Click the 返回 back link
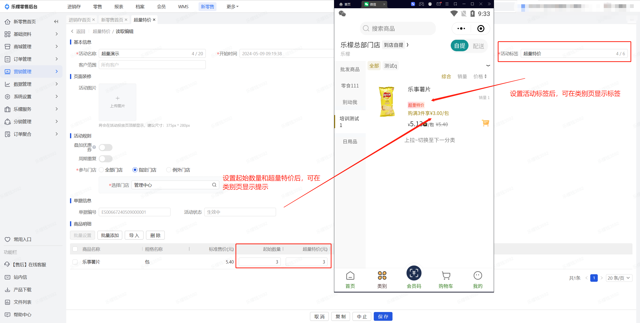Image resolution: width=640 pixels, height=323 pixels. point(78,31)
